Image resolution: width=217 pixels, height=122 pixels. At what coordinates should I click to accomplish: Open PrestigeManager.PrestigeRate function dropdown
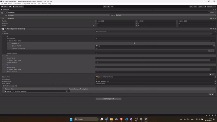[x=142, y=89]
